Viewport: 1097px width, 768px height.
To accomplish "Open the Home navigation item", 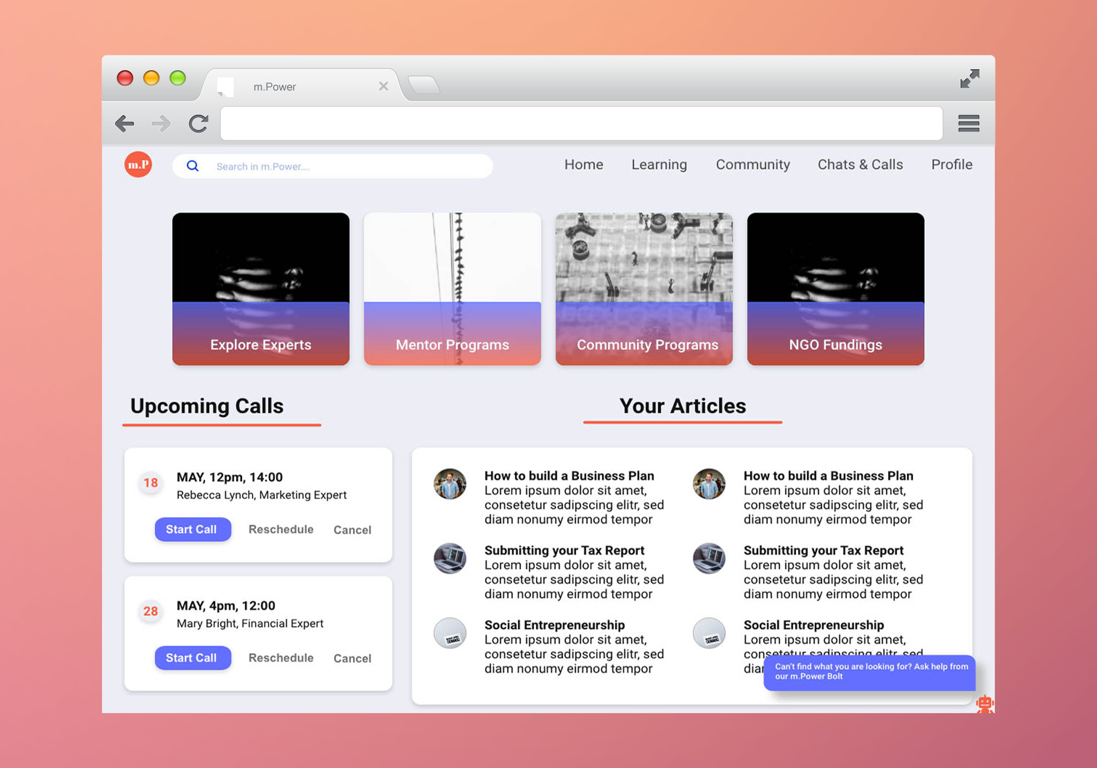I will click(583, 165).
